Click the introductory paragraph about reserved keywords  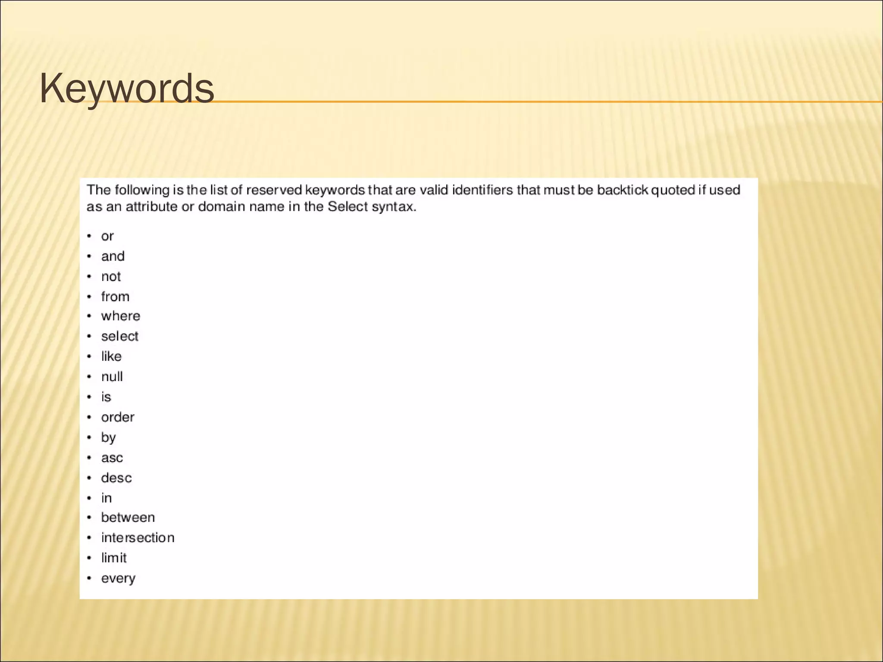pyautogui.click(x=413, y=198)
